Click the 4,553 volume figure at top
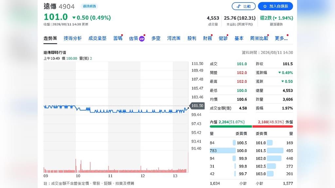The width and height of the screenshot is (335, 188). [x=213, y=18]
